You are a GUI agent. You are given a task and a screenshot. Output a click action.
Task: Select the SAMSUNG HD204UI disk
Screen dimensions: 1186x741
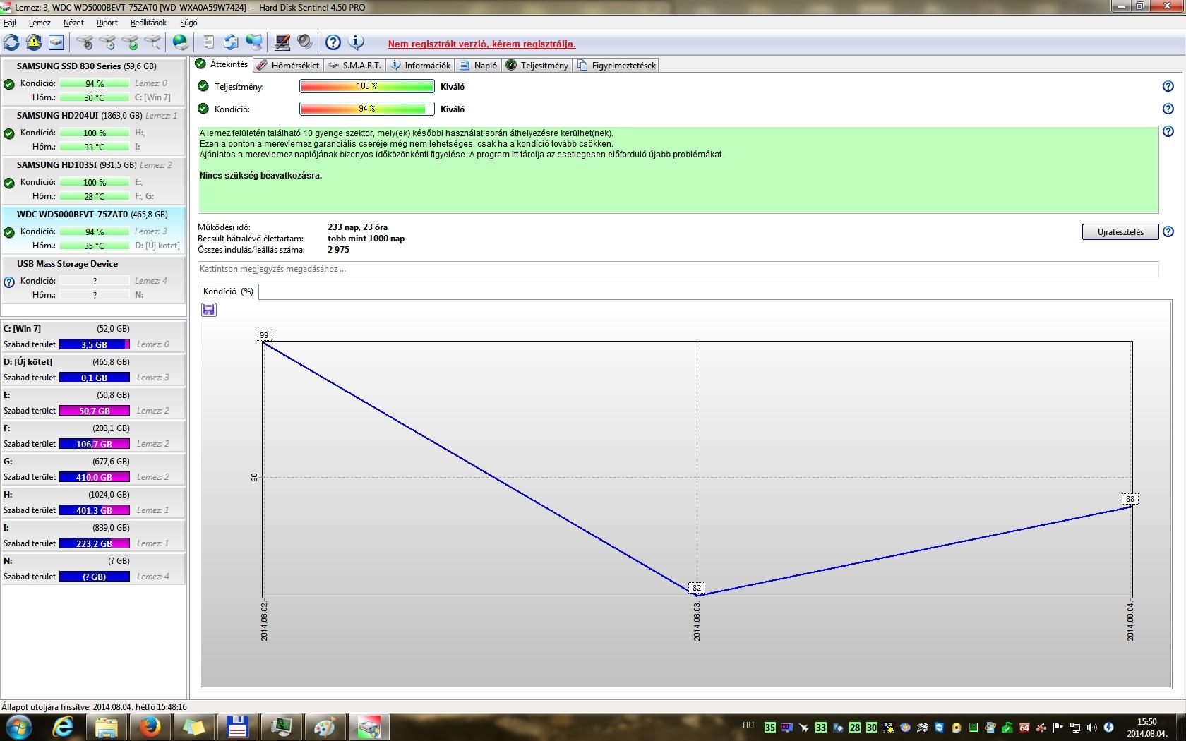pyautogui.click(x=93, y=131)
